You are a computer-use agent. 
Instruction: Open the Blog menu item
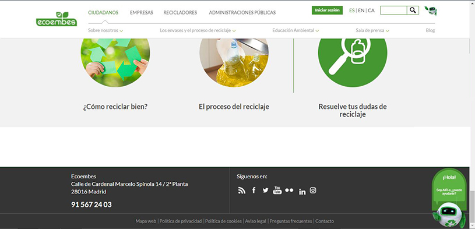[x=430, y=31]
